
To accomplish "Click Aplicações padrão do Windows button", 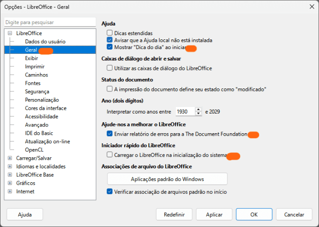I will [x=167, y=179].
